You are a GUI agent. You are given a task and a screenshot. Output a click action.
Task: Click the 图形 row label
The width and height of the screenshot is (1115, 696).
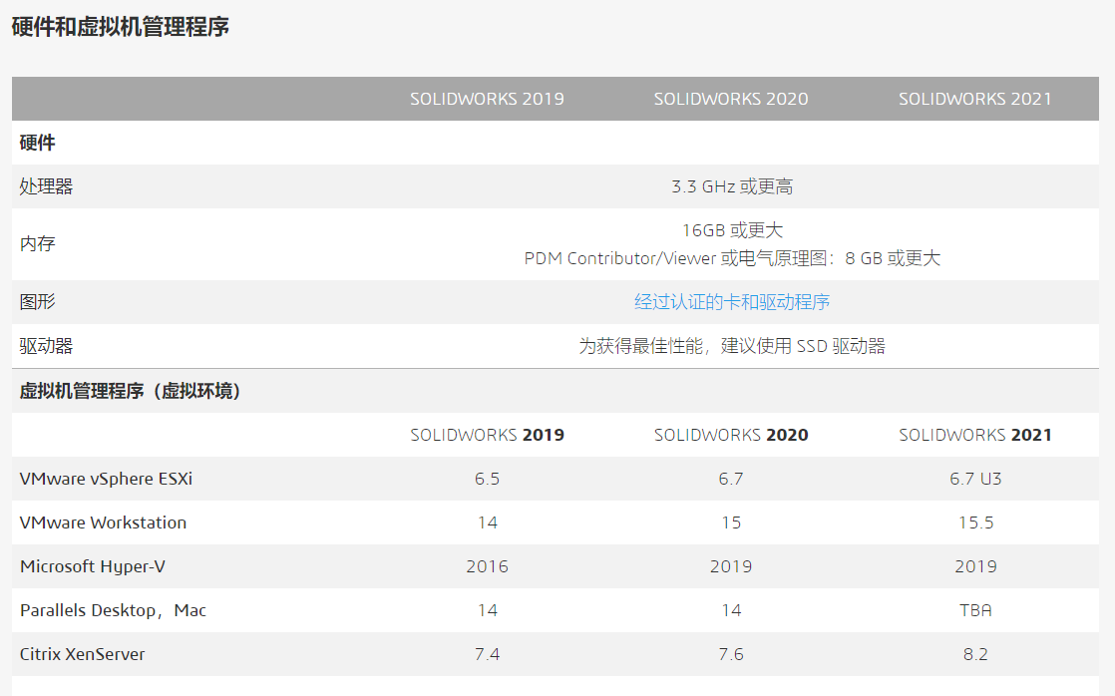(37, 302)
